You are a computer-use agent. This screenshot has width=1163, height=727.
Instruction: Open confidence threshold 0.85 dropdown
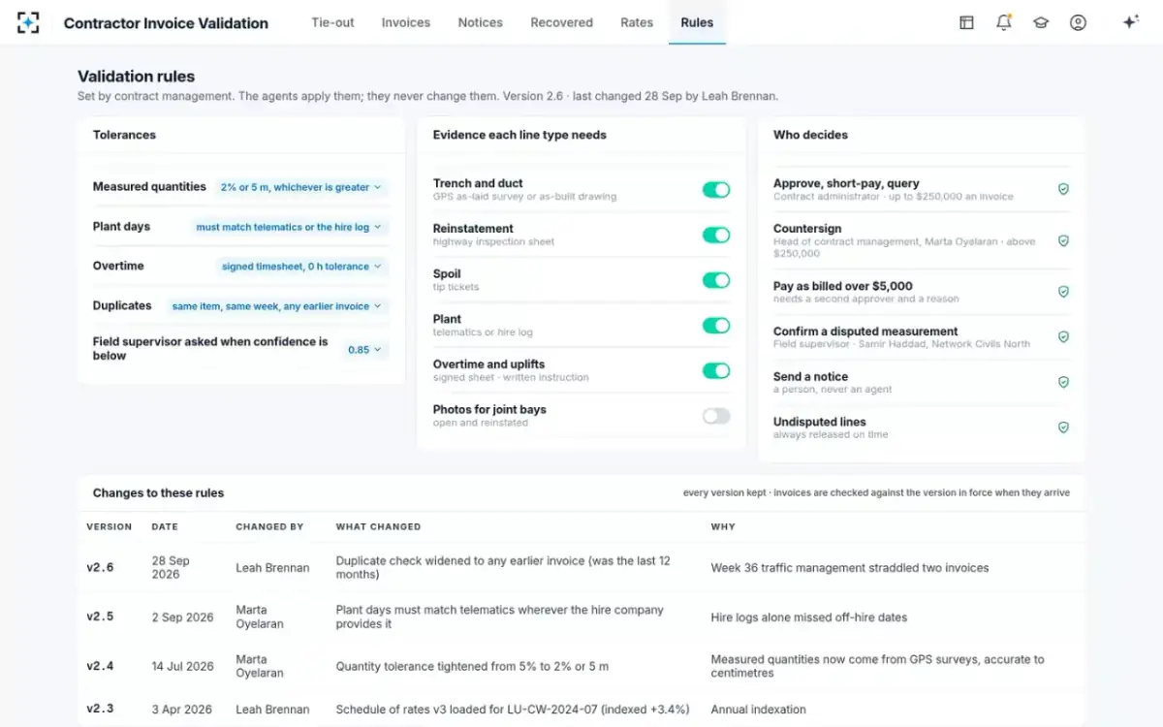click(x=364, y=350)
